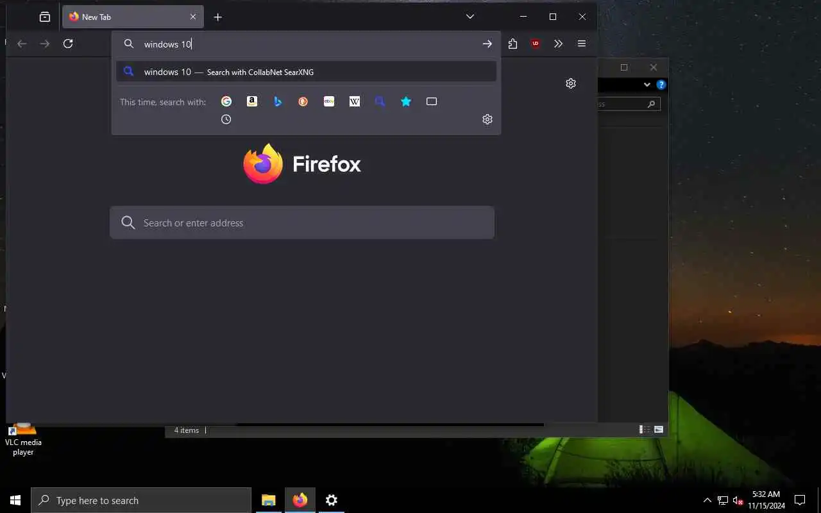
Task: Maximize the File Explorer window
Action: coord(623,67)
